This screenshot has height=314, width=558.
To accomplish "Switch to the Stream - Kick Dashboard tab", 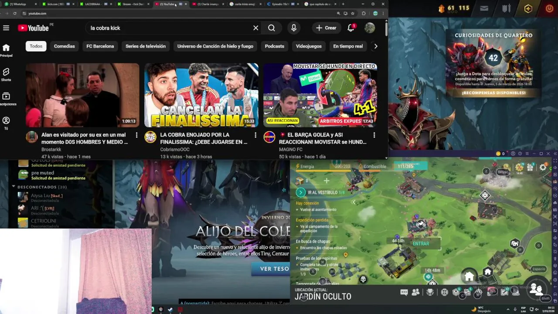I will 134,4.
